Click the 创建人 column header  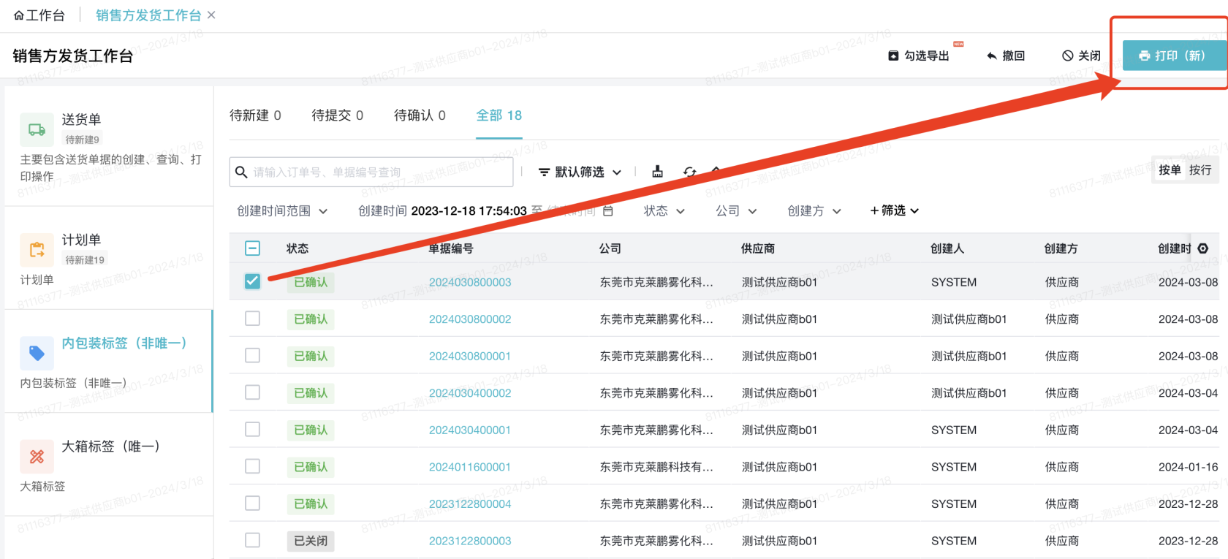point(947,248)
